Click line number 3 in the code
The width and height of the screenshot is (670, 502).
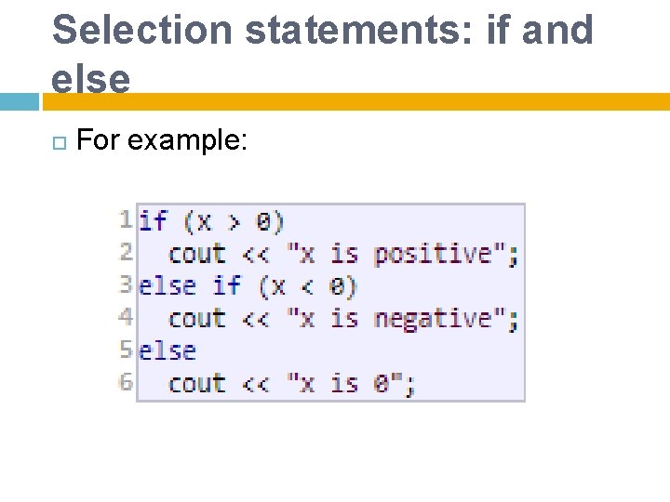pyautogui.click(x=126, y=284)
